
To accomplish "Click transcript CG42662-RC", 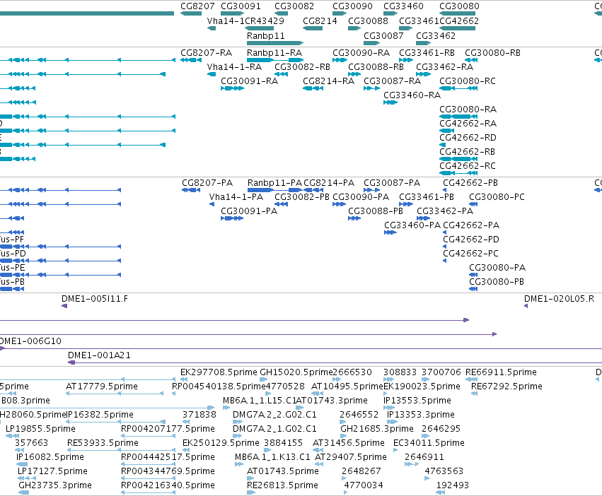I will point(458,173).
